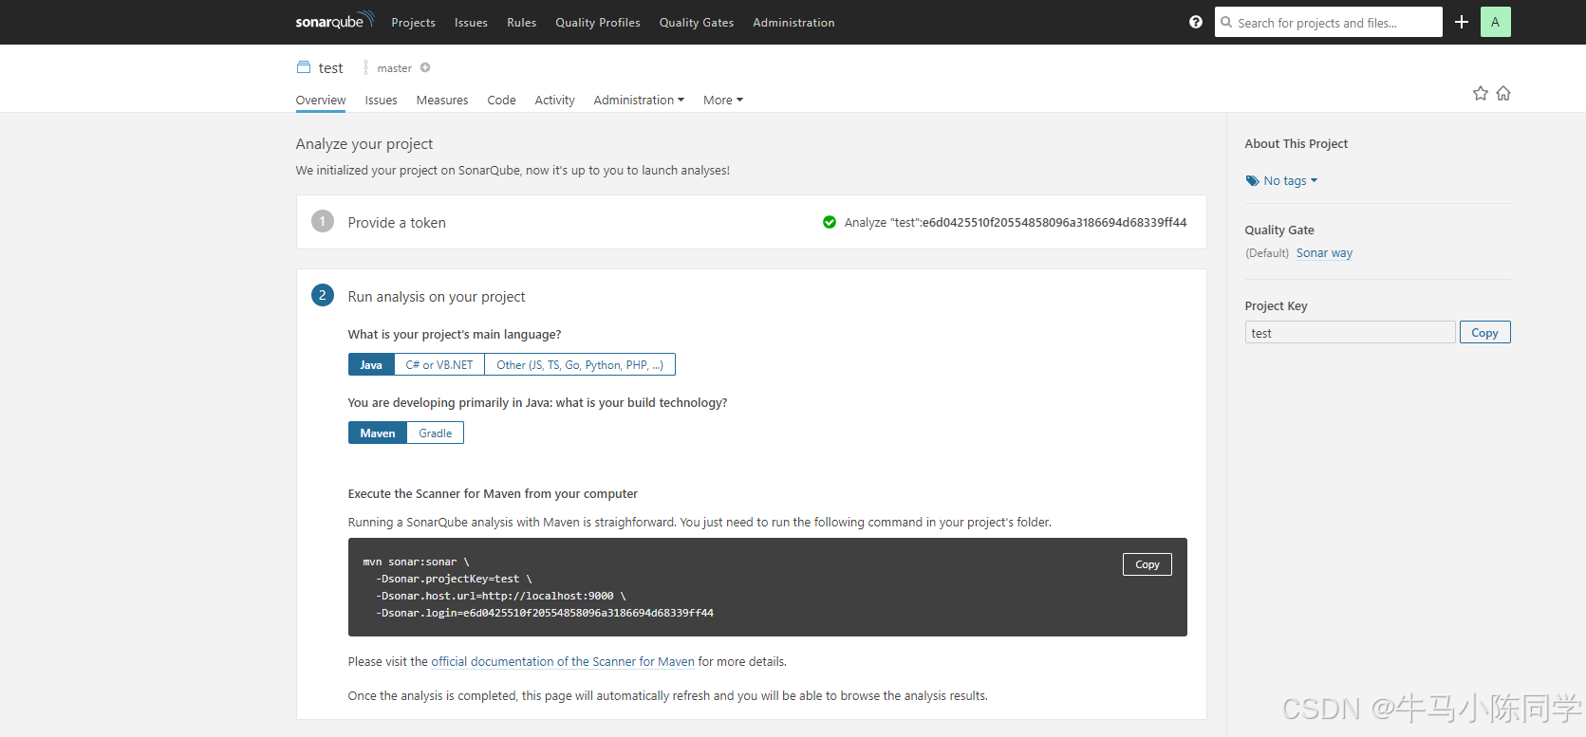Open Projects in top navigation
The width and height of the screenshot is (1586, 737).
[x=413, y=23]
